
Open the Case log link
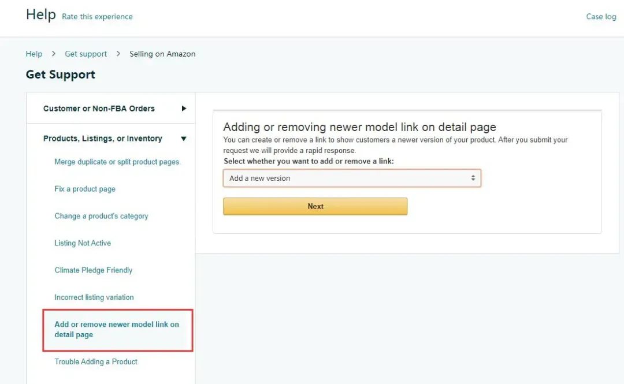click(601, 17)
